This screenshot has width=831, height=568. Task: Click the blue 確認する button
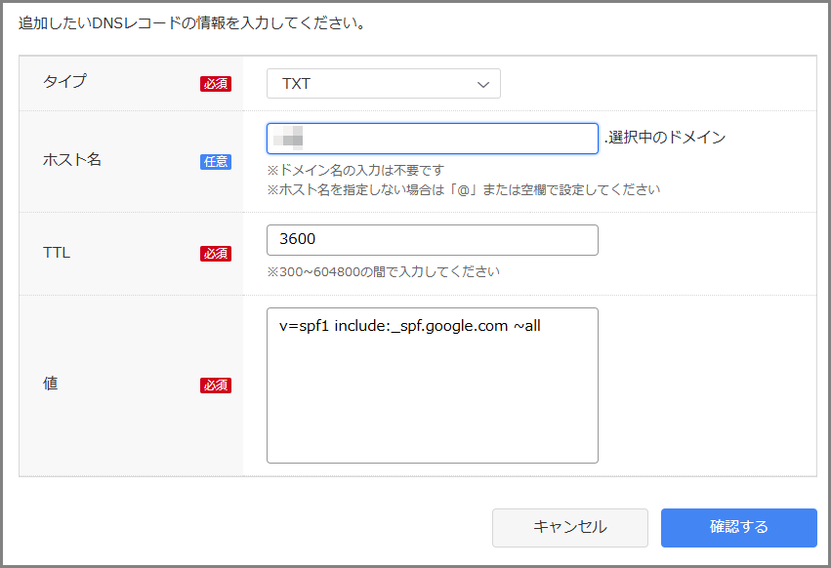[x=738, y=527]
